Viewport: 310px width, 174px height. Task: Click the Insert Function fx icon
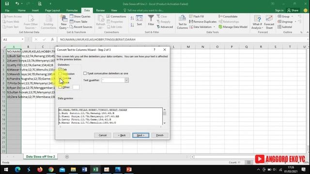click(x=52, y=40)
